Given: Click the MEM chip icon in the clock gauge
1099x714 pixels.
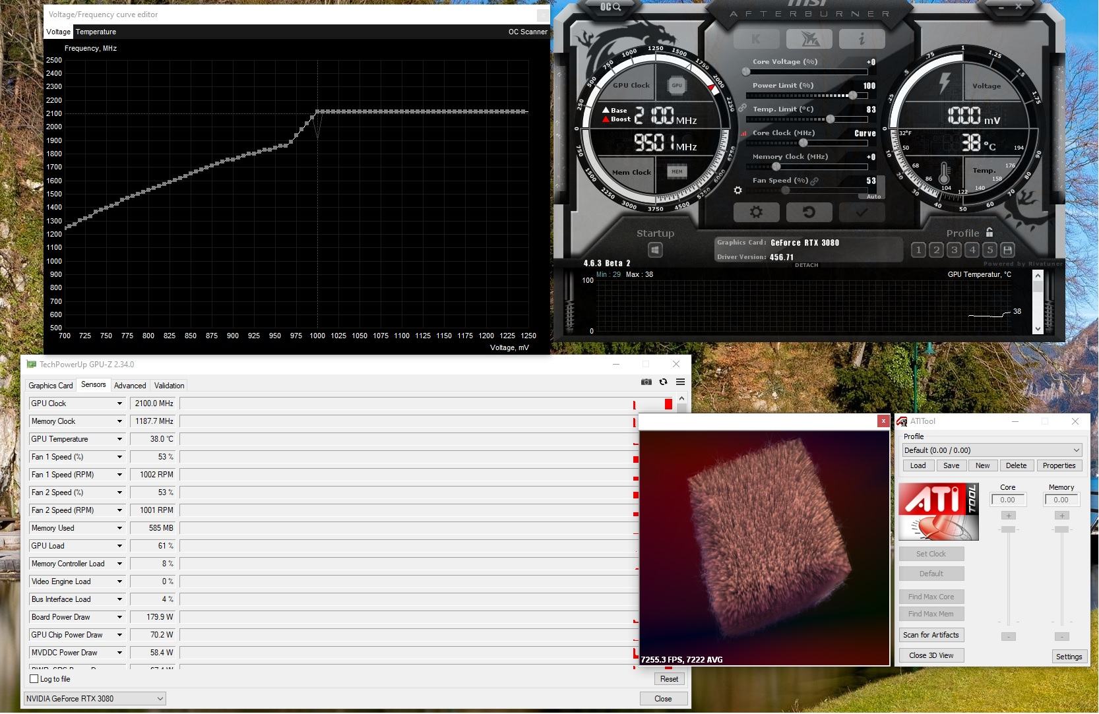Looking at the screenshot, I should pos(677,171).
